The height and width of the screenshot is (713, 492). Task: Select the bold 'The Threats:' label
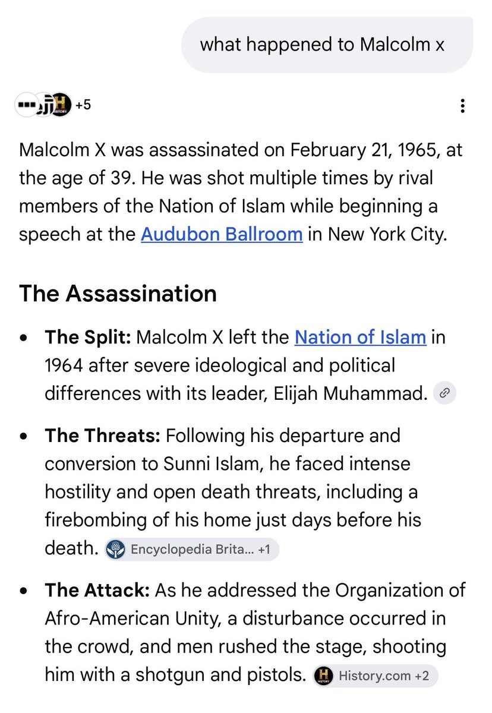pyautogui.click(x=102, y=436)
